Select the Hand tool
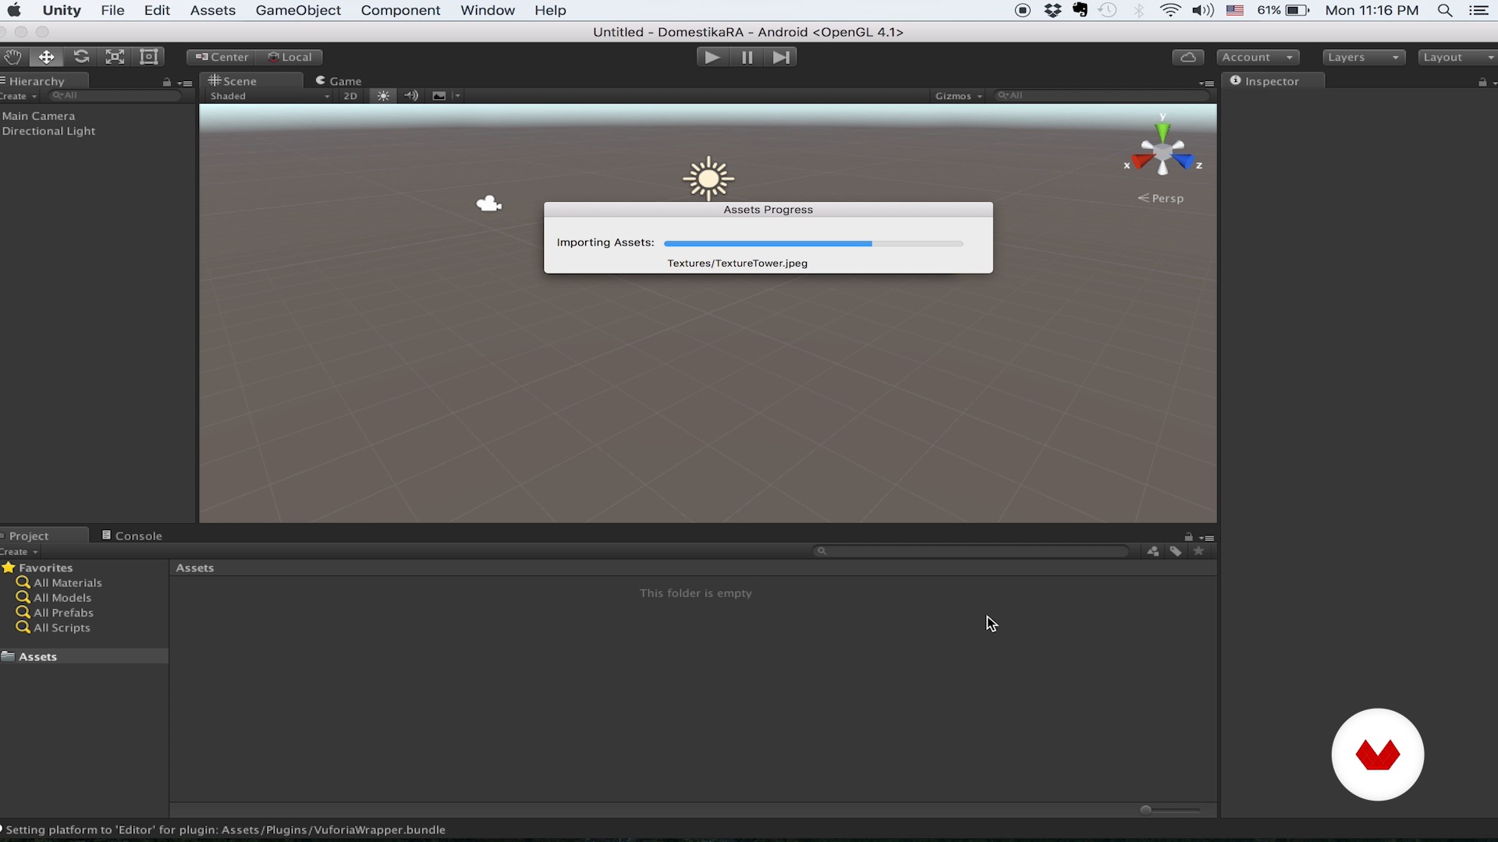Viewport: 1498px width, 842px height. [x=13, y=57]
